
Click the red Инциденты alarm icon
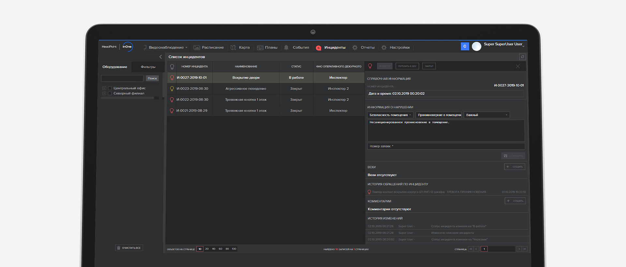319,48
